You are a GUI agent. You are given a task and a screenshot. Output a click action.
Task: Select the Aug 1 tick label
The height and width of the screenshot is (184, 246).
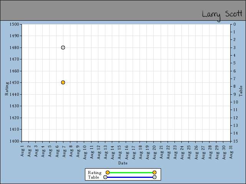tap(22, 150)
